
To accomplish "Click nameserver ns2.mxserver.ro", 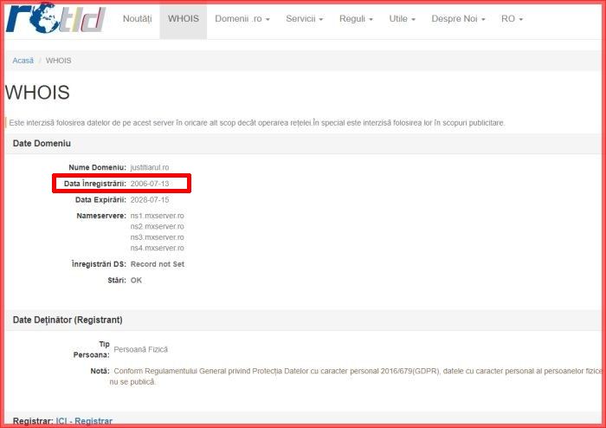I will tap(157, 227).
